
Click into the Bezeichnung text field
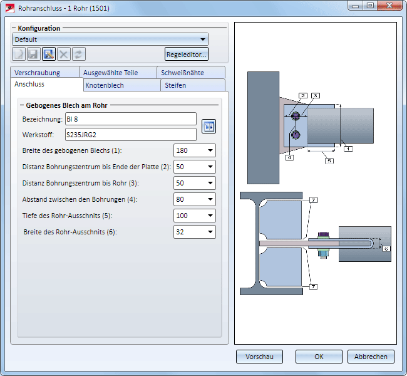130,119
